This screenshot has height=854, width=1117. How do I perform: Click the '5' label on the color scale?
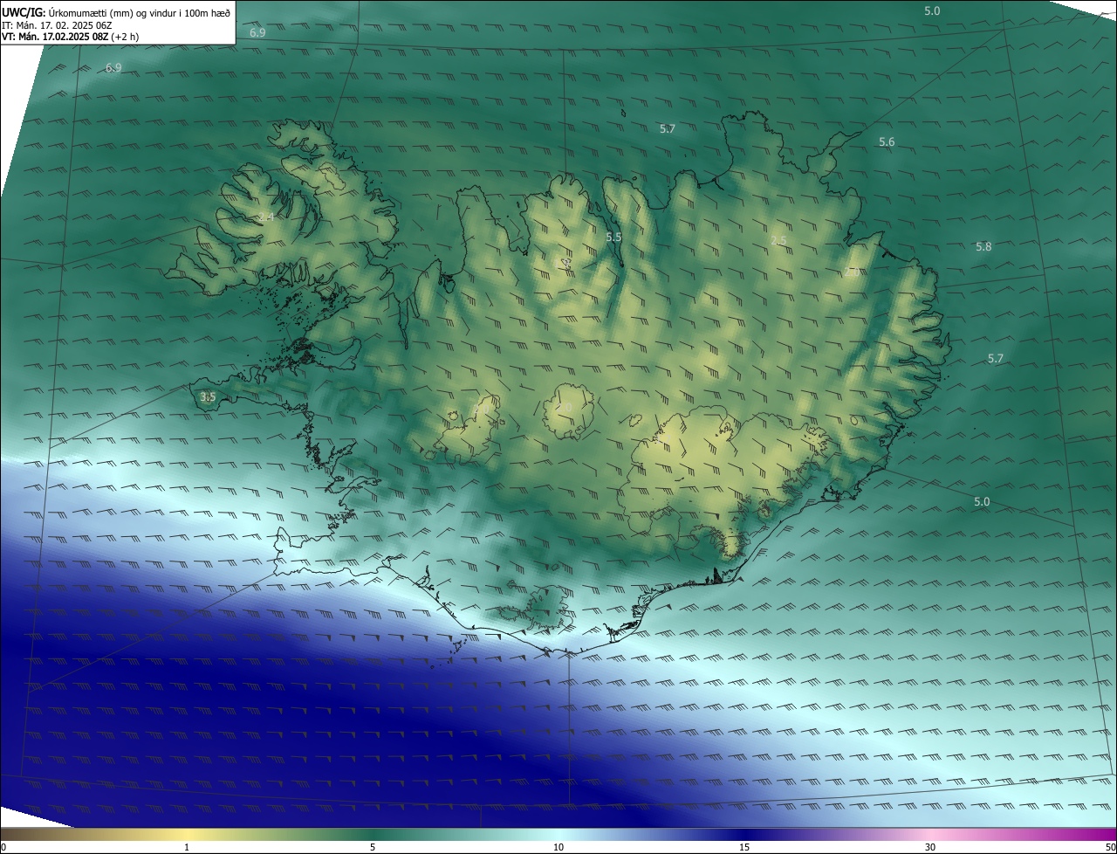coord(373,847)
